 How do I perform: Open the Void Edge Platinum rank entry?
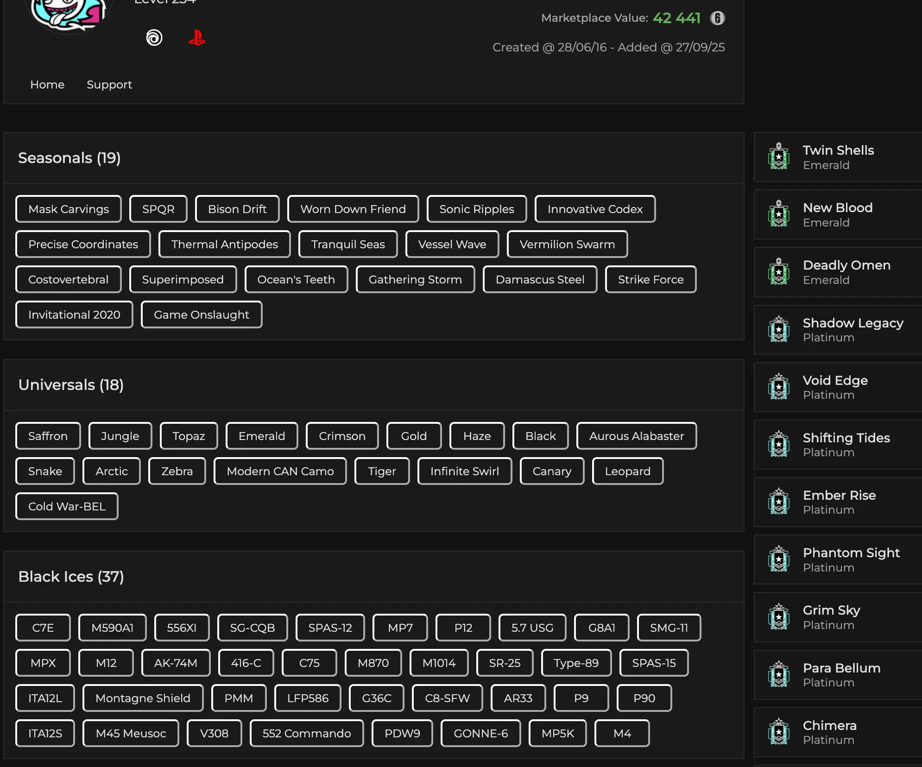pyautogui.click(x=835, y=387)
